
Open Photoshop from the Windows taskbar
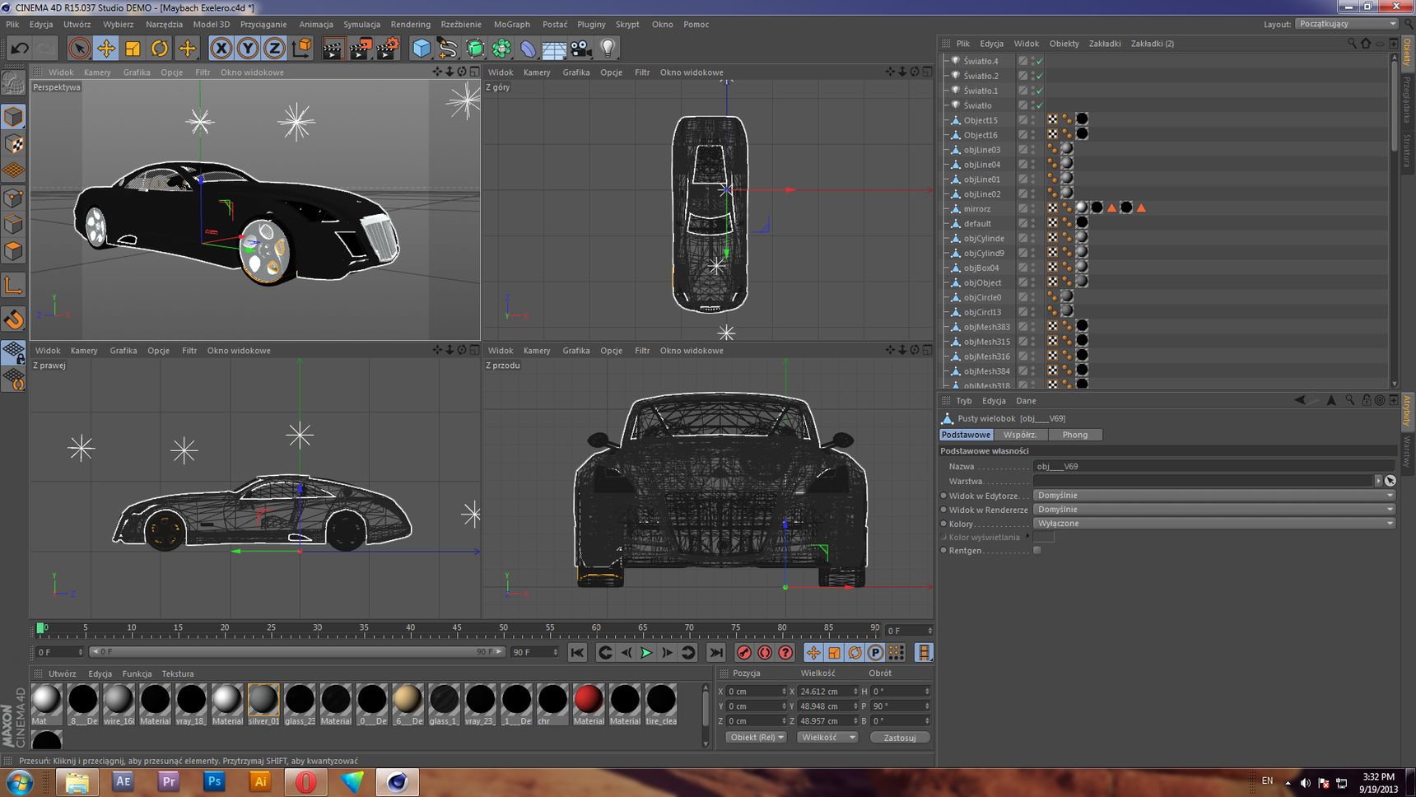tap(215, 781)
